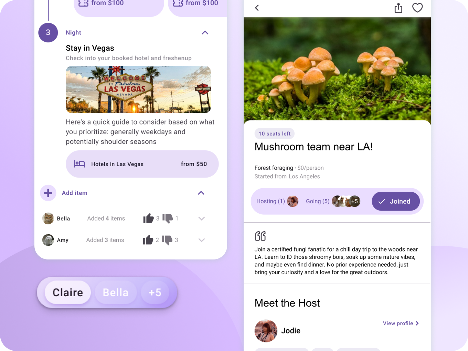Thumbs up Amy's added items
Image resolution: width=468 pixels, height=351 pixels.
(x=148, y=240)
